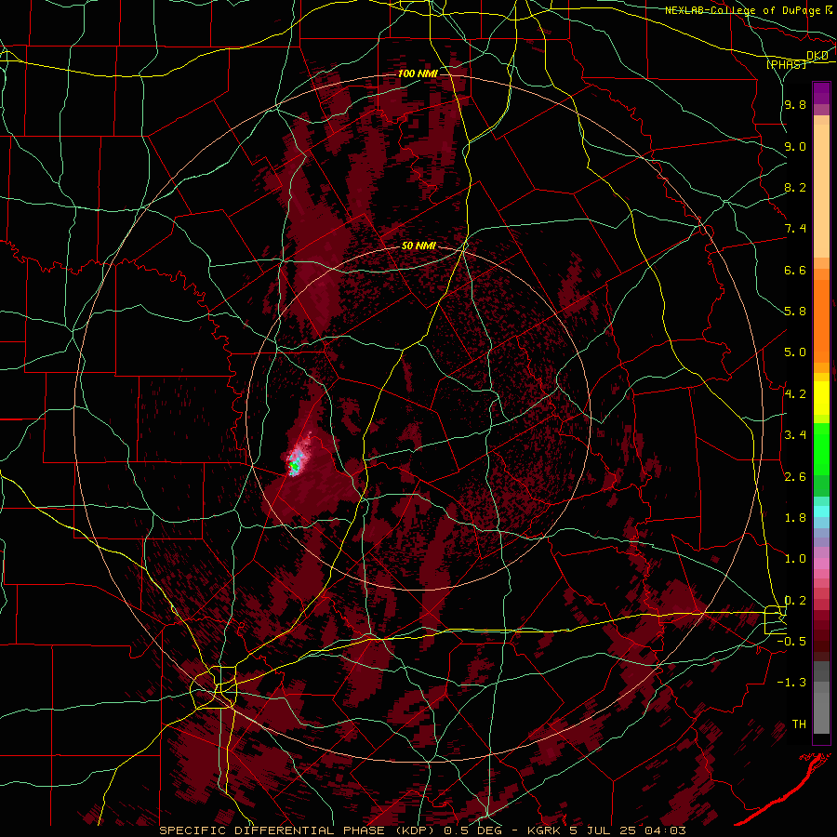Click the 8.2 value on color scale
Viewport: 837px width, 837px height.
[x=795, y=187]
